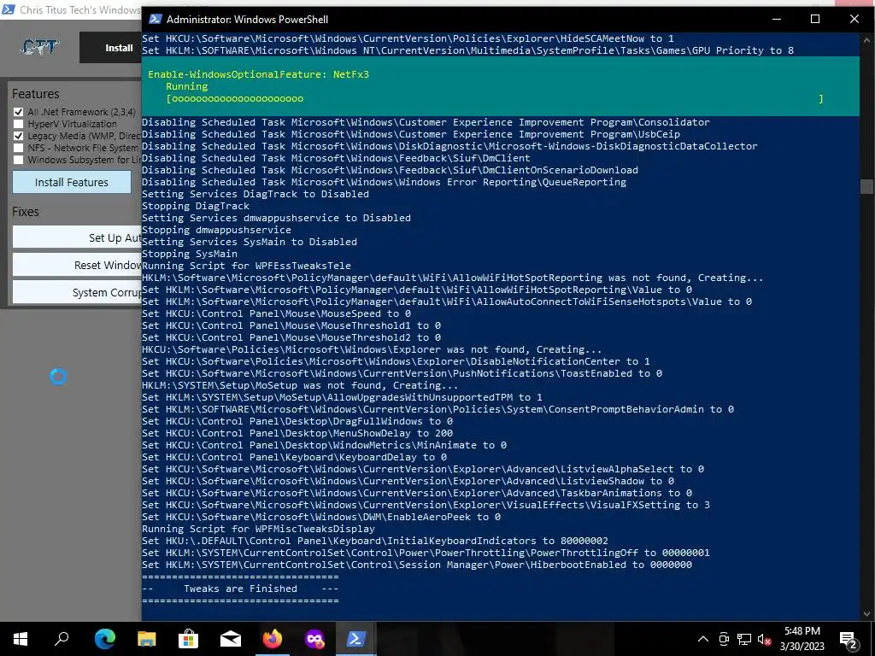Click the GPU Priority to 8 line
The image size is (875, 656).
467,50
